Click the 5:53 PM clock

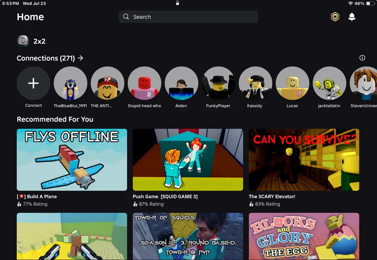point(10,3)
